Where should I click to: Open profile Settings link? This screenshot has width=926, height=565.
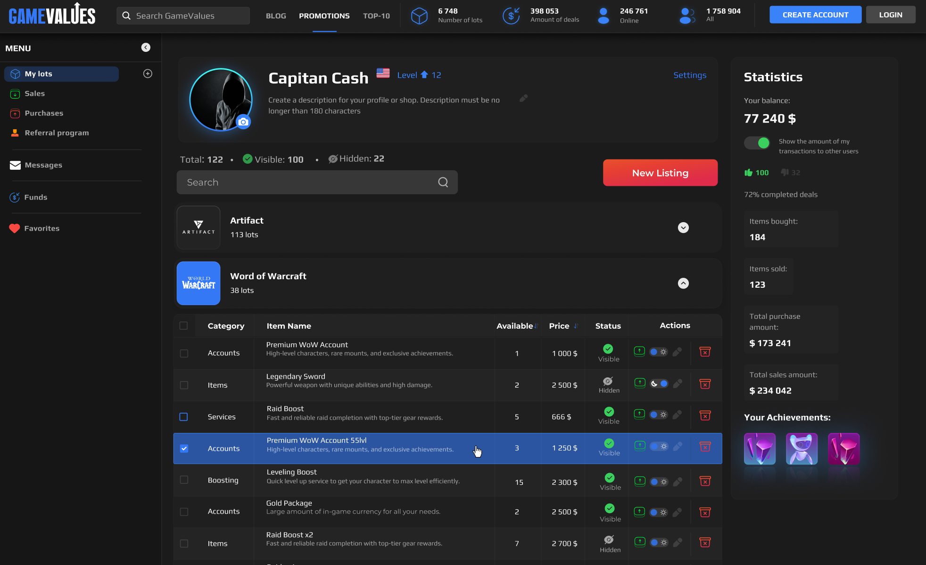click(690, 75)
